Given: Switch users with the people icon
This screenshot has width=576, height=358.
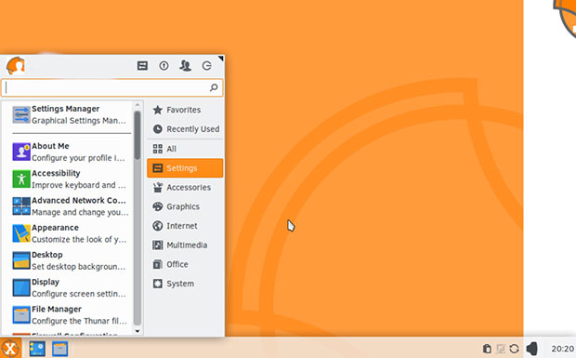Looking at the screenshot, I should [185, 66].
